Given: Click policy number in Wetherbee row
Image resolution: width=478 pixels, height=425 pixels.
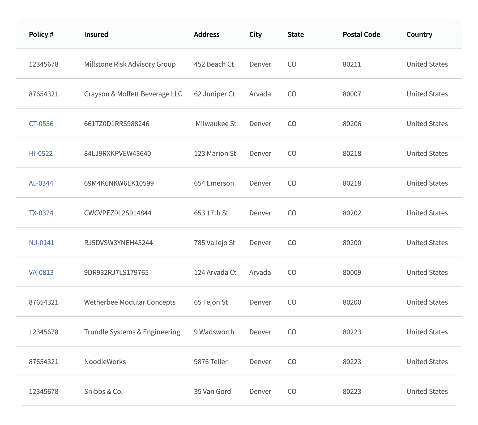Looking at the screenshot, I should [x=44, y=302].
